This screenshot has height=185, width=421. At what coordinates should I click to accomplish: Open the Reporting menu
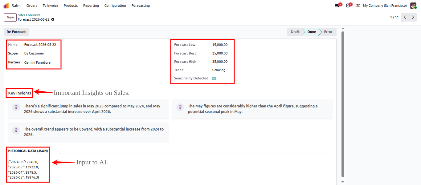91,6
